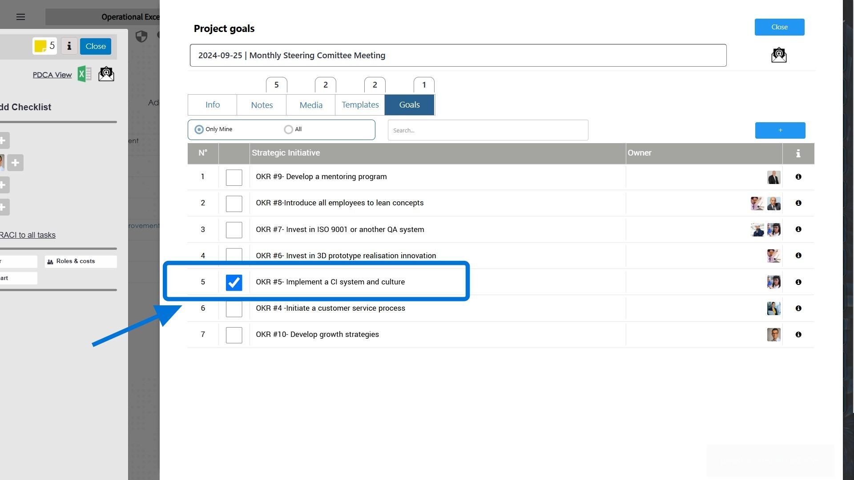The height and width of the screenshot is (480, 854).
Task: Open the Templates tab
Action: [x=360, y=105]
